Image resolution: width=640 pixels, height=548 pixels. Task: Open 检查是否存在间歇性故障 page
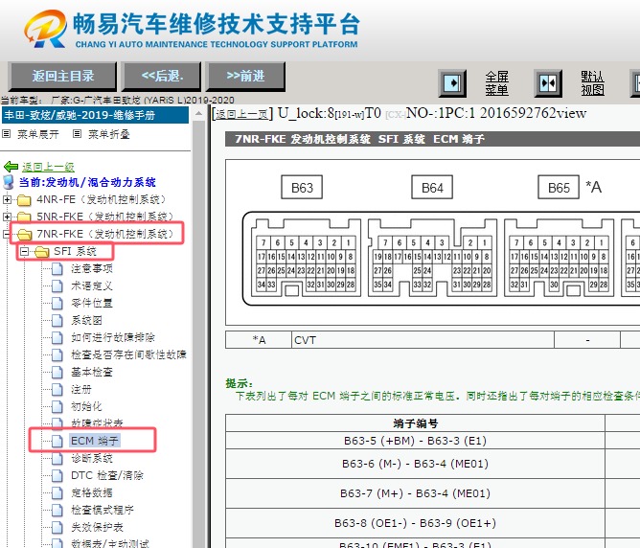[128, 354]
